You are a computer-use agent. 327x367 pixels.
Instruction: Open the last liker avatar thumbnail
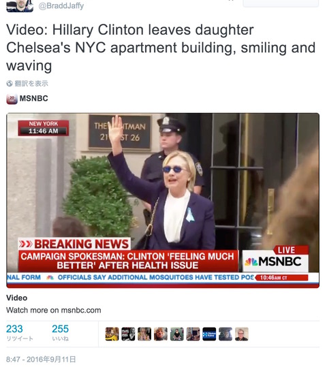(x=242, y=334)
